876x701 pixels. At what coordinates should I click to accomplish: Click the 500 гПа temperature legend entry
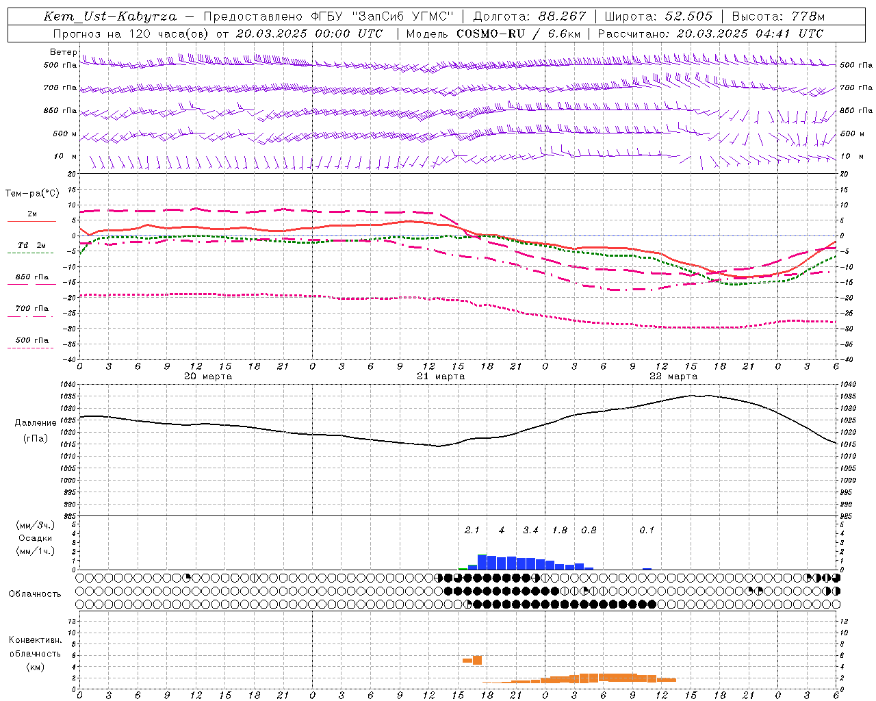click(31, 340)
